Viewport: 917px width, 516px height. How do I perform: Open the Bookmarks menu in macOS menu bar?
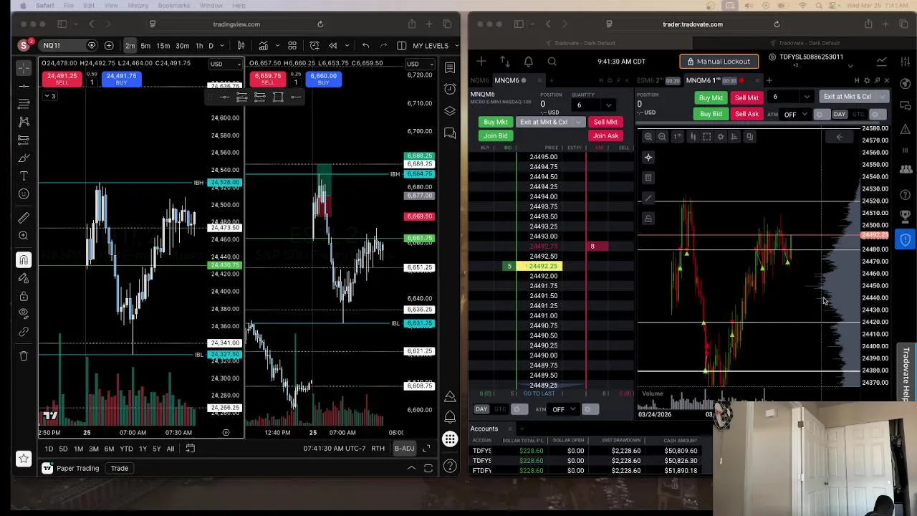(x=173, y=6)
